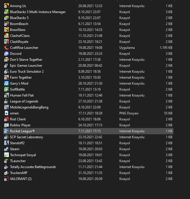Select the Riot Client icon

click(7, 119)
